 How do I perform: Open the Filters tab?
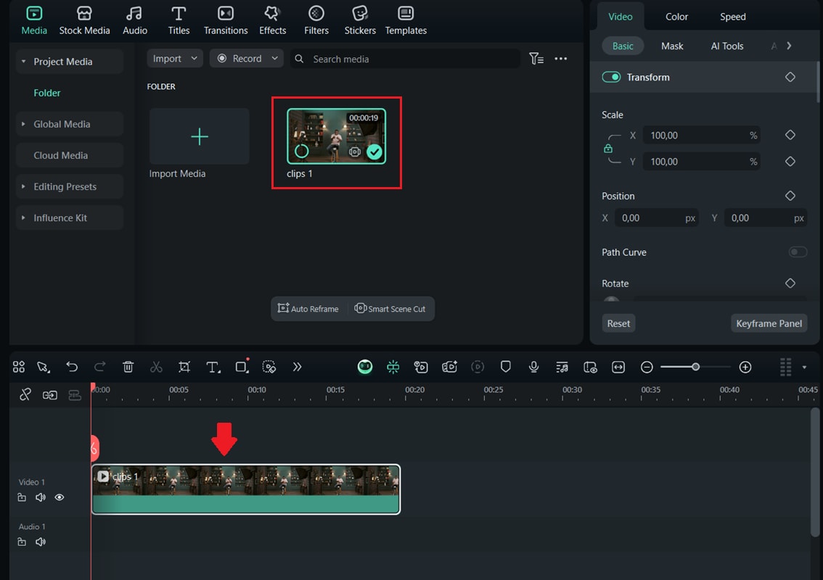coord(316,20)
